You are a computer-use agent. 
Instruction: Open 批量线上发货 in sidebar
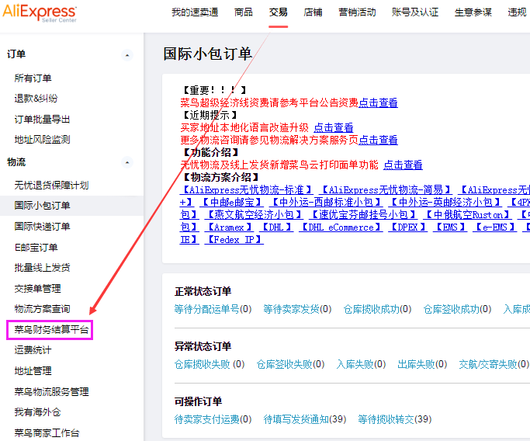tap(42, 268)
